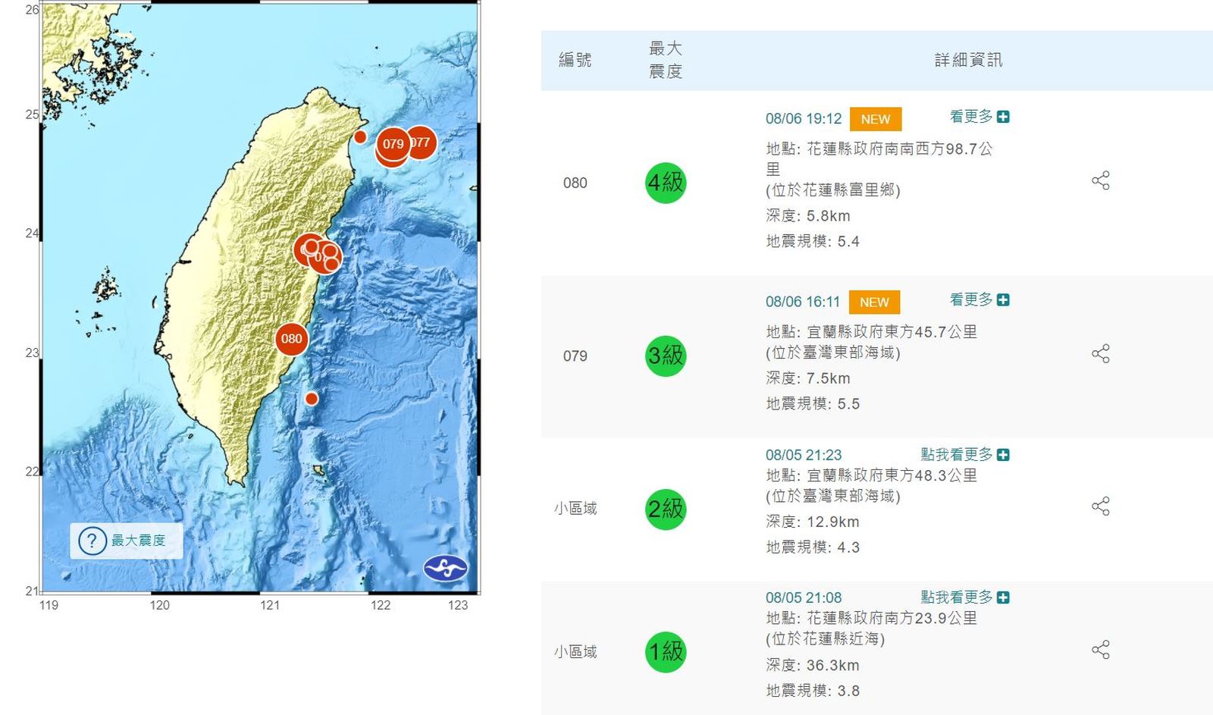Expand 點我看更多 for the 08/05 21:23 earthquake
1213x715 pixels.
coord(964,455)
